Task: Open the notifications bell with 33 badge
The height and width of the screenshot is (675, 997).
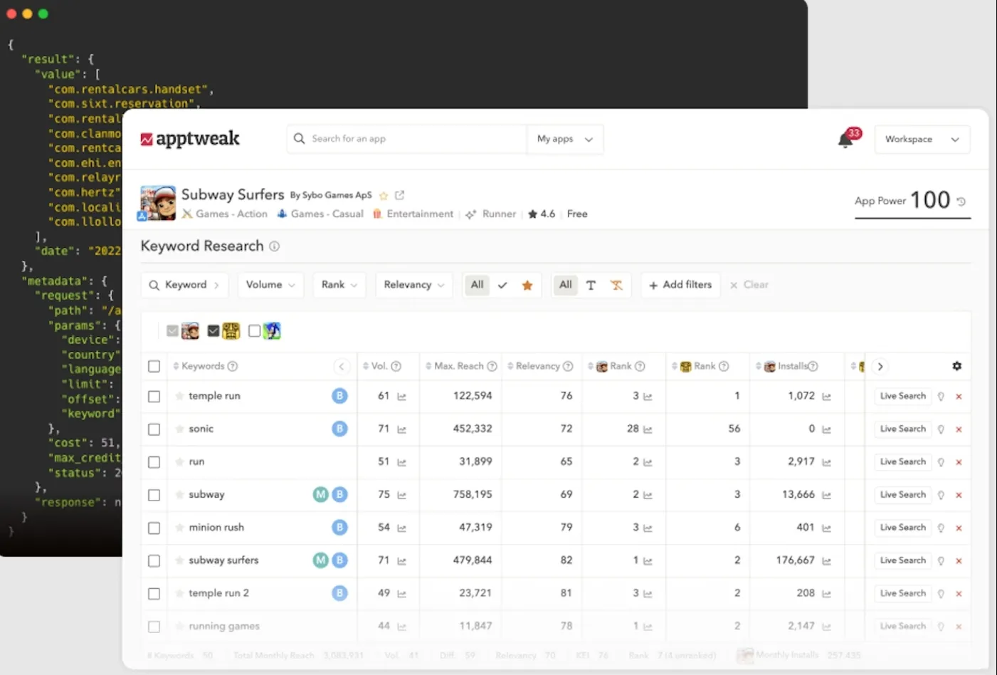Action: (x=847, y=138)
